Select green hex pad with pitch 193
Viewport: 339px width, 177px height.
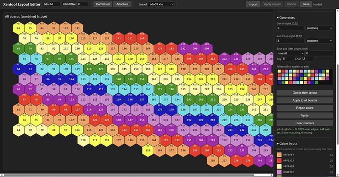pos(189,100)
